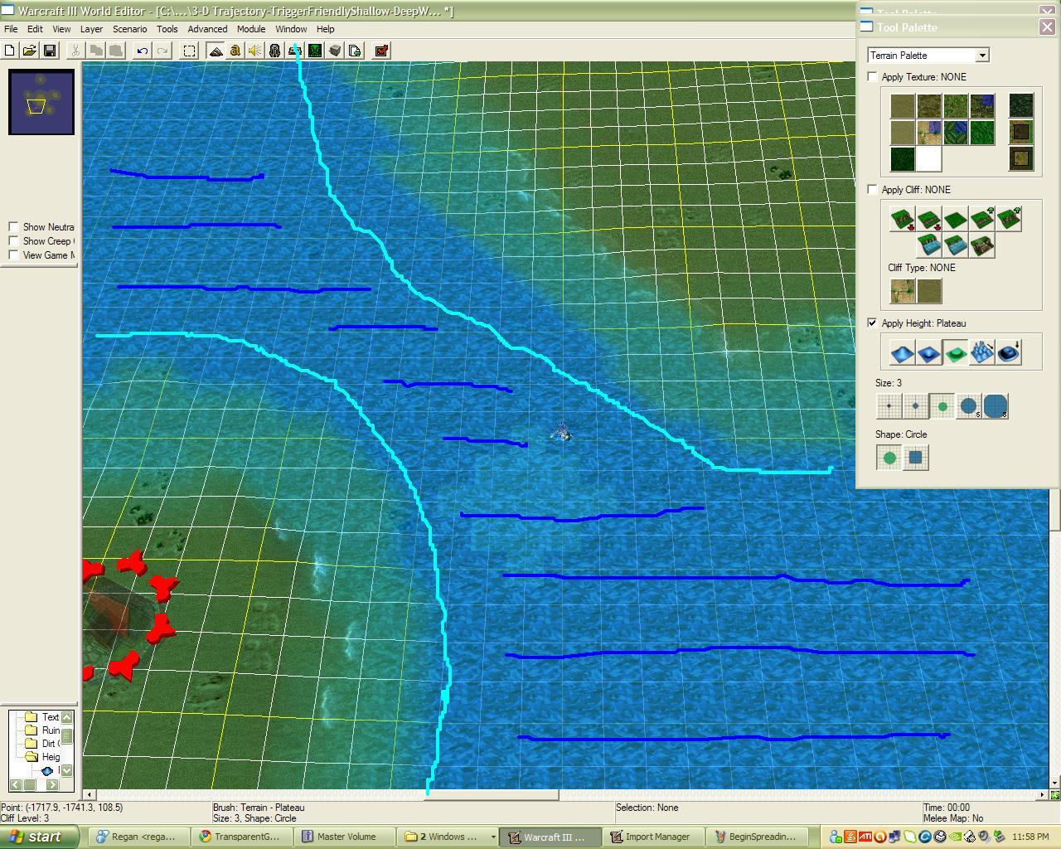Choose brush size 8
The height and width of the screenshot is (849, 1061).
(x=995, y=406)
